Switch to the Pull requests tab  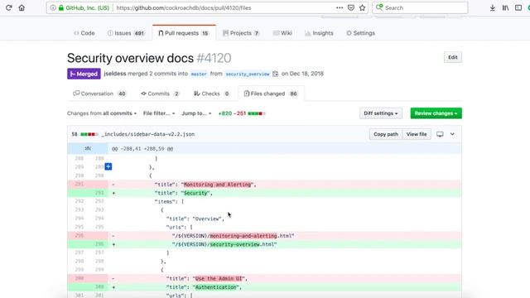coord(184,33)
